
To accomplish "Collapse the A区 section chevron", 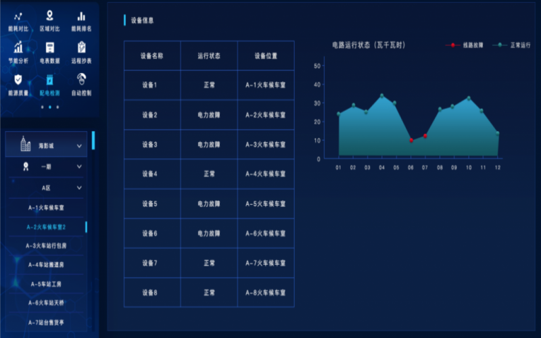I will click(79, 188).
